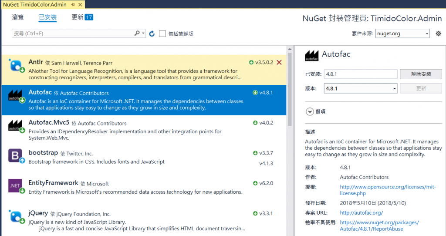Expand the 選項 options section

310,111
